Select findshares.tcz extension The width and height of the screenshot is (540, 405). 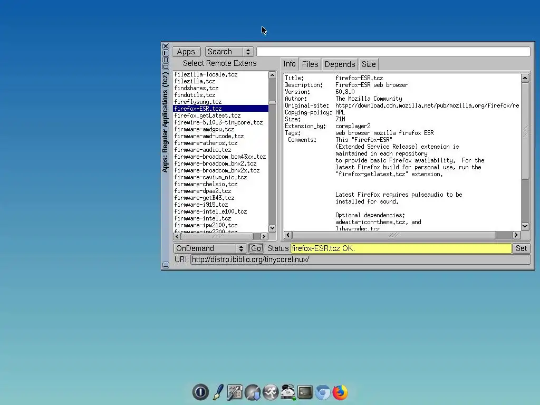[220, 88]
